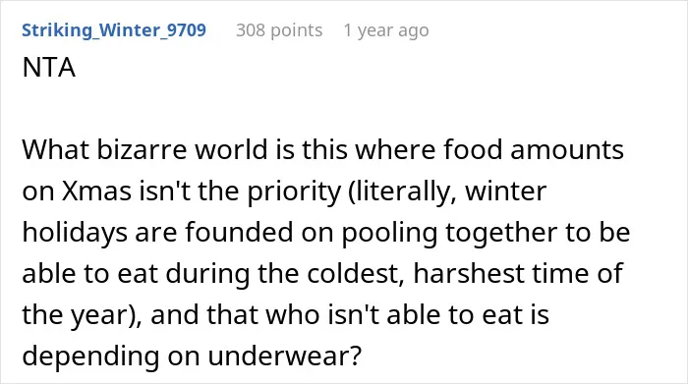Click the word "pooling" in the comment
This screenshot has height=384, width=688.
point(389,233)
